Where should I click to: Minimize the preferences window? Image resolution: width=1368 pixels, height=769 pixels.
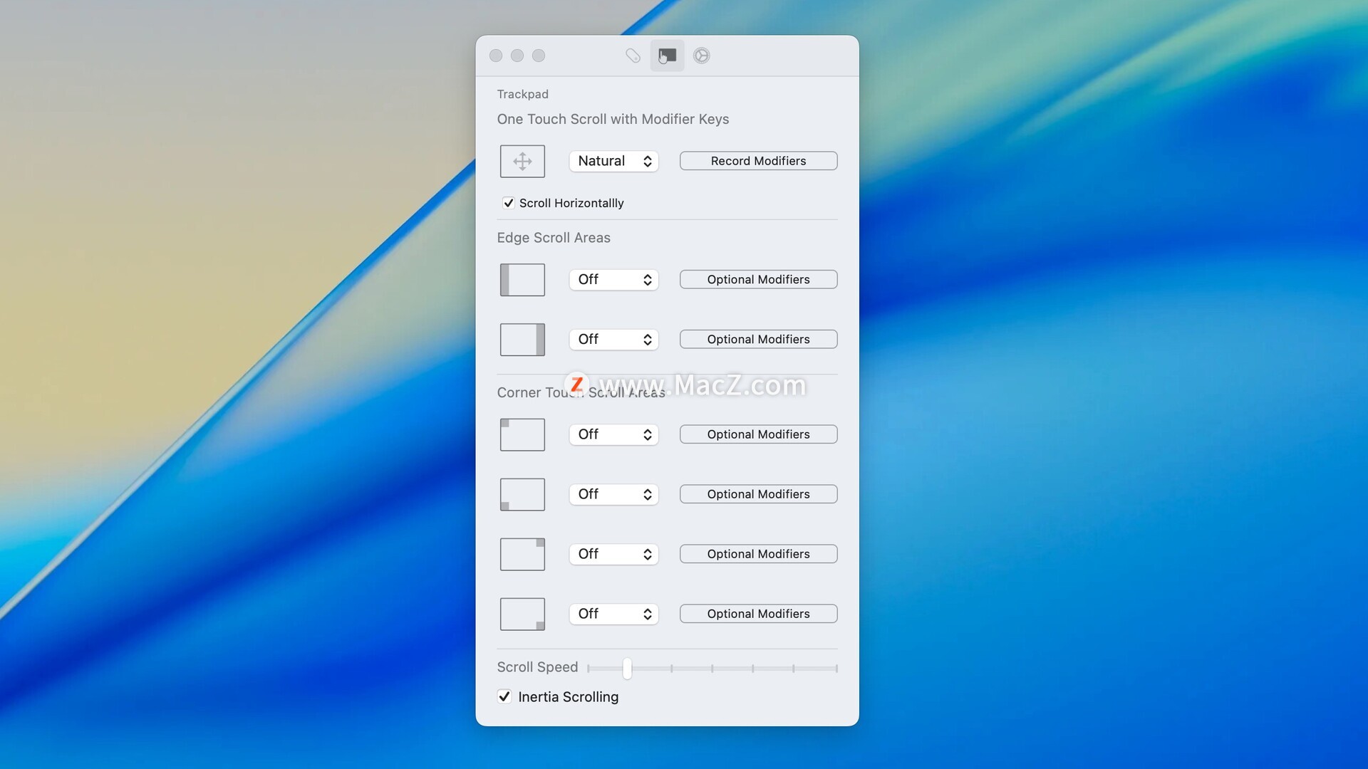click(x=517, y=56)
